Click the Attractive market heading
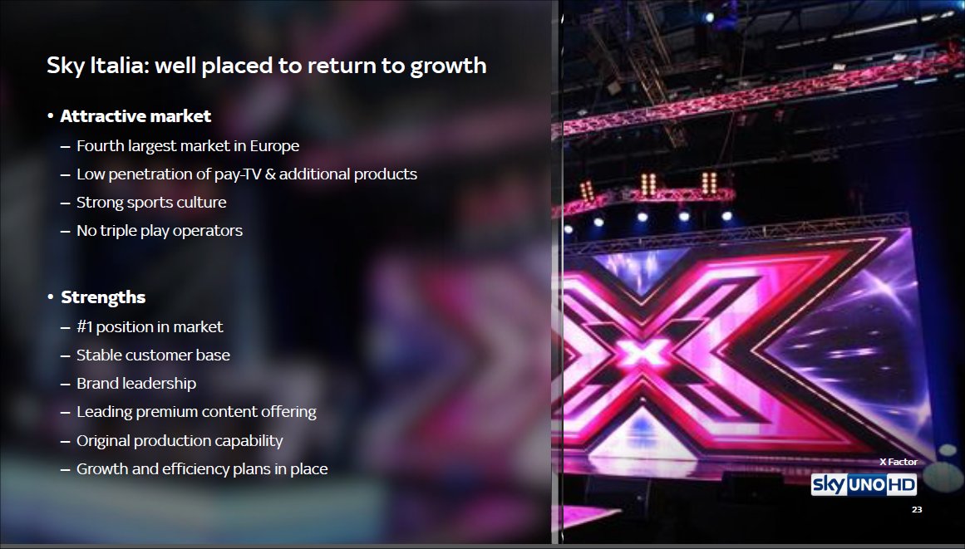The image size is (965, 549). 135,116
